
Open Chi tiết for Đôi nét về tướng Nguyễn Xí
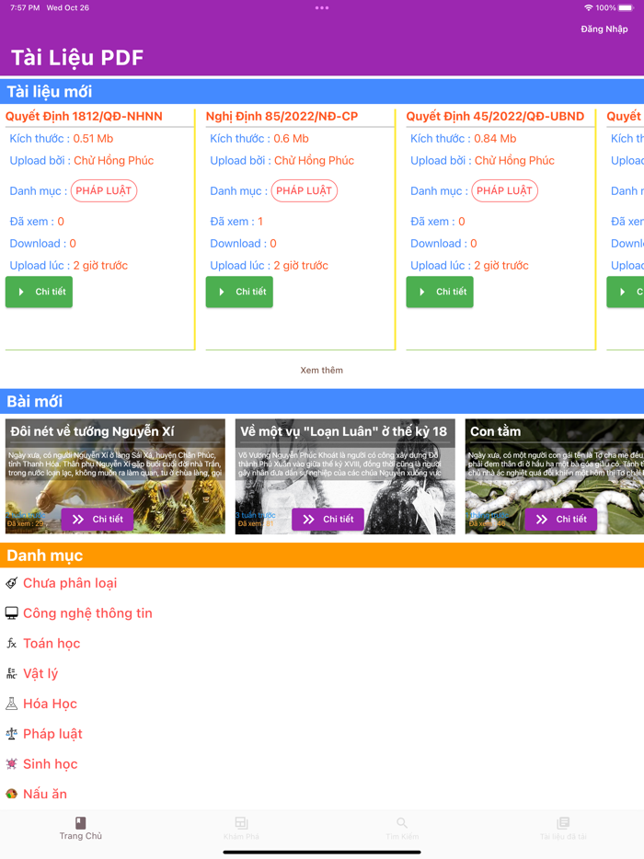98,520
